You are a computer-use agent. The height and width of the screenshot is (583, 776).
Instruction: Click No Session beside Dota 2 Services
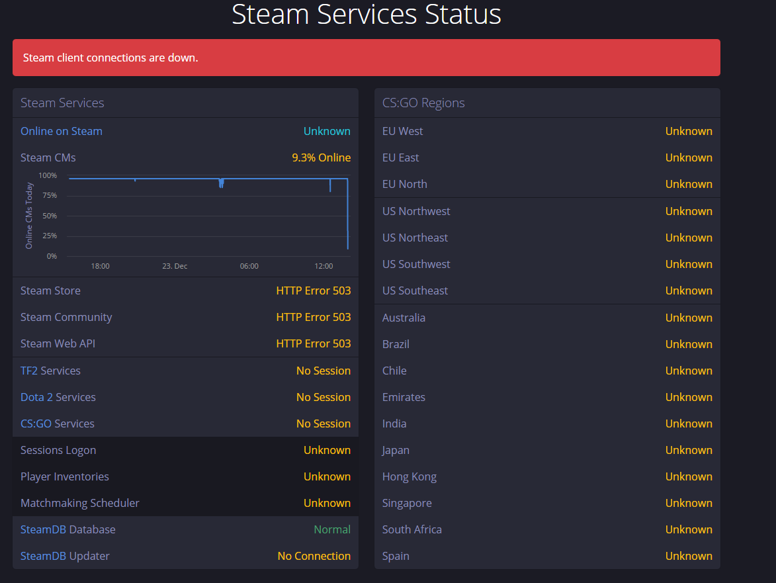pos(323,397)
